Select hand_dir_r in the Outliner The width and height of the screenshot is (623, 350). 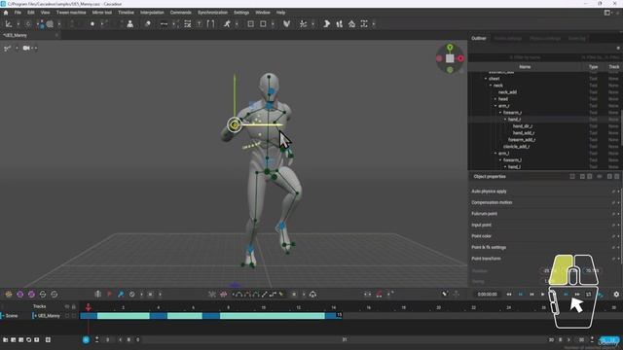[x=523, y=126]
